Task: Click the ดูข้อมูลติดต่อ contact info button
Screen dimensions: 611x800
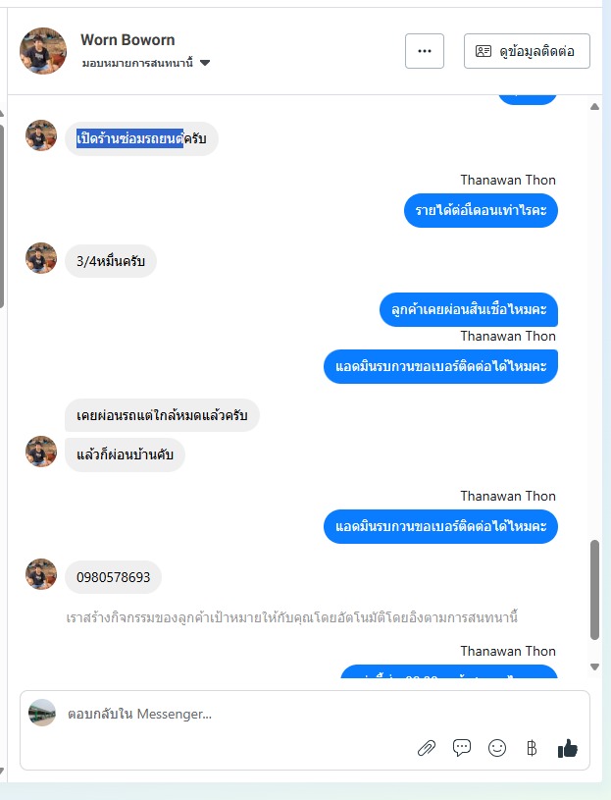Action: [x=527, y=51]
